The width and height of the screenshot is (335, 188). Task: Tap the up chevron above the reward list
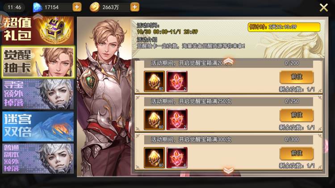coord(228,60)
